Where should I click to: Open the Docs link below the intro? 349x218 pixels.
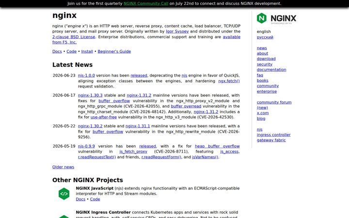[57, 51]
